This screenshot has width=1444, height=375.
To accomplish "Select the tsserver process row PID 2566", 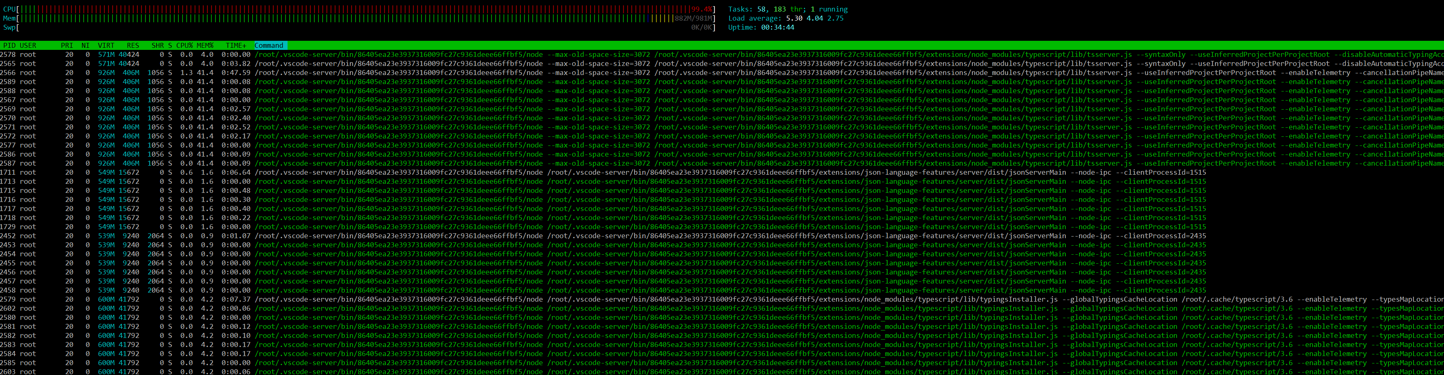I will [722, 73].
